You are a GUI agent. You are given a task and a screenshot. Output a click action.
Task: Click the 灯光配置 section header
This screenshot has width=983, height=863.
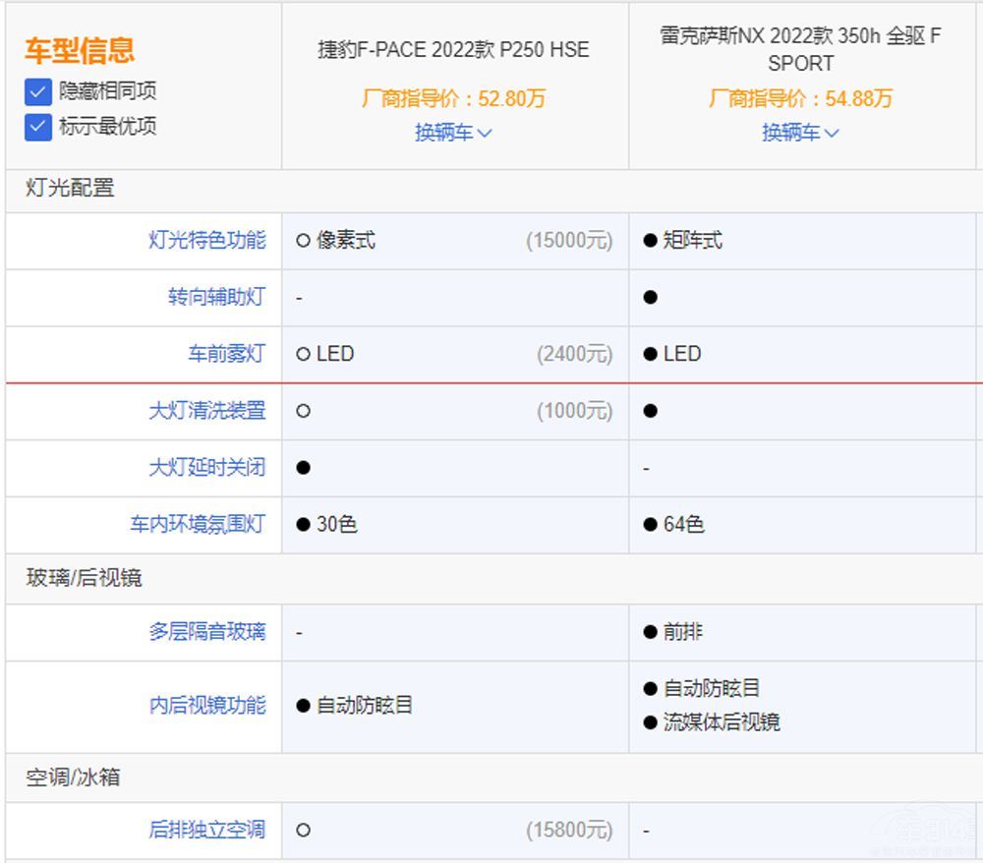tap(70, 189)
